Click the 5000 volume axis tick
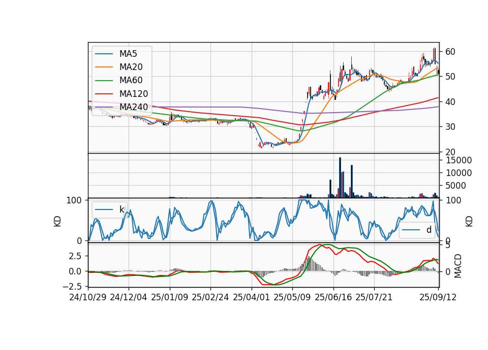This screenshot has height=350, width=488. (x=456, y=186)
